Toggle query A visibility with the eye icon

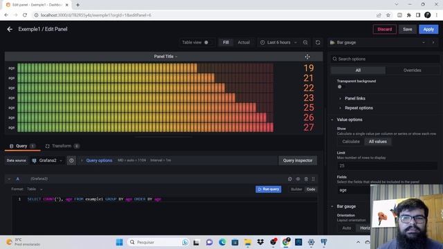coord(298,179)
